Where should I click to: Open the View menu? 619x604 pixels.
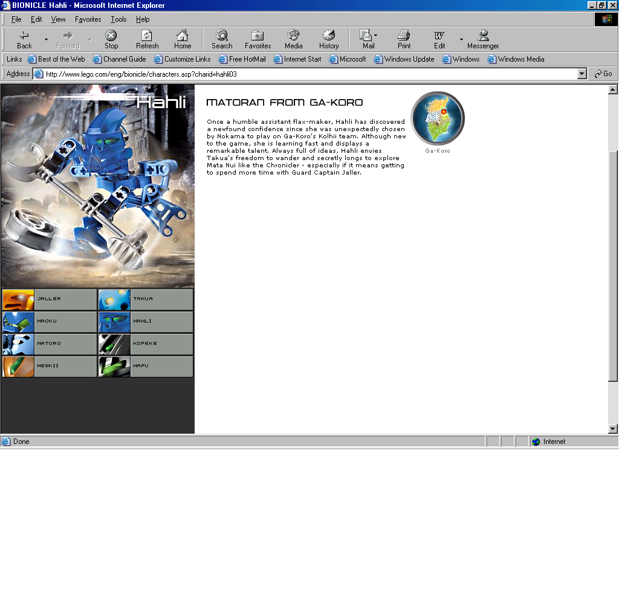click(59, 19)
